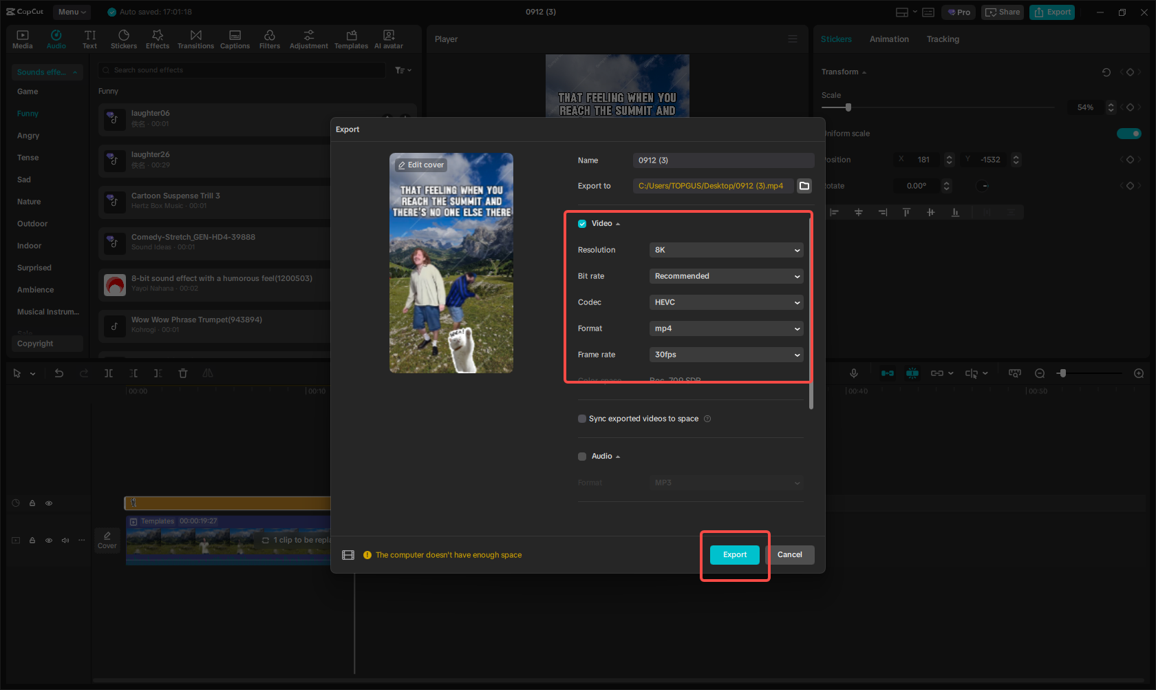Enable the Audio checkbox in the export dialog
This screenshot has height=690, width=1156.
point(581,456)
